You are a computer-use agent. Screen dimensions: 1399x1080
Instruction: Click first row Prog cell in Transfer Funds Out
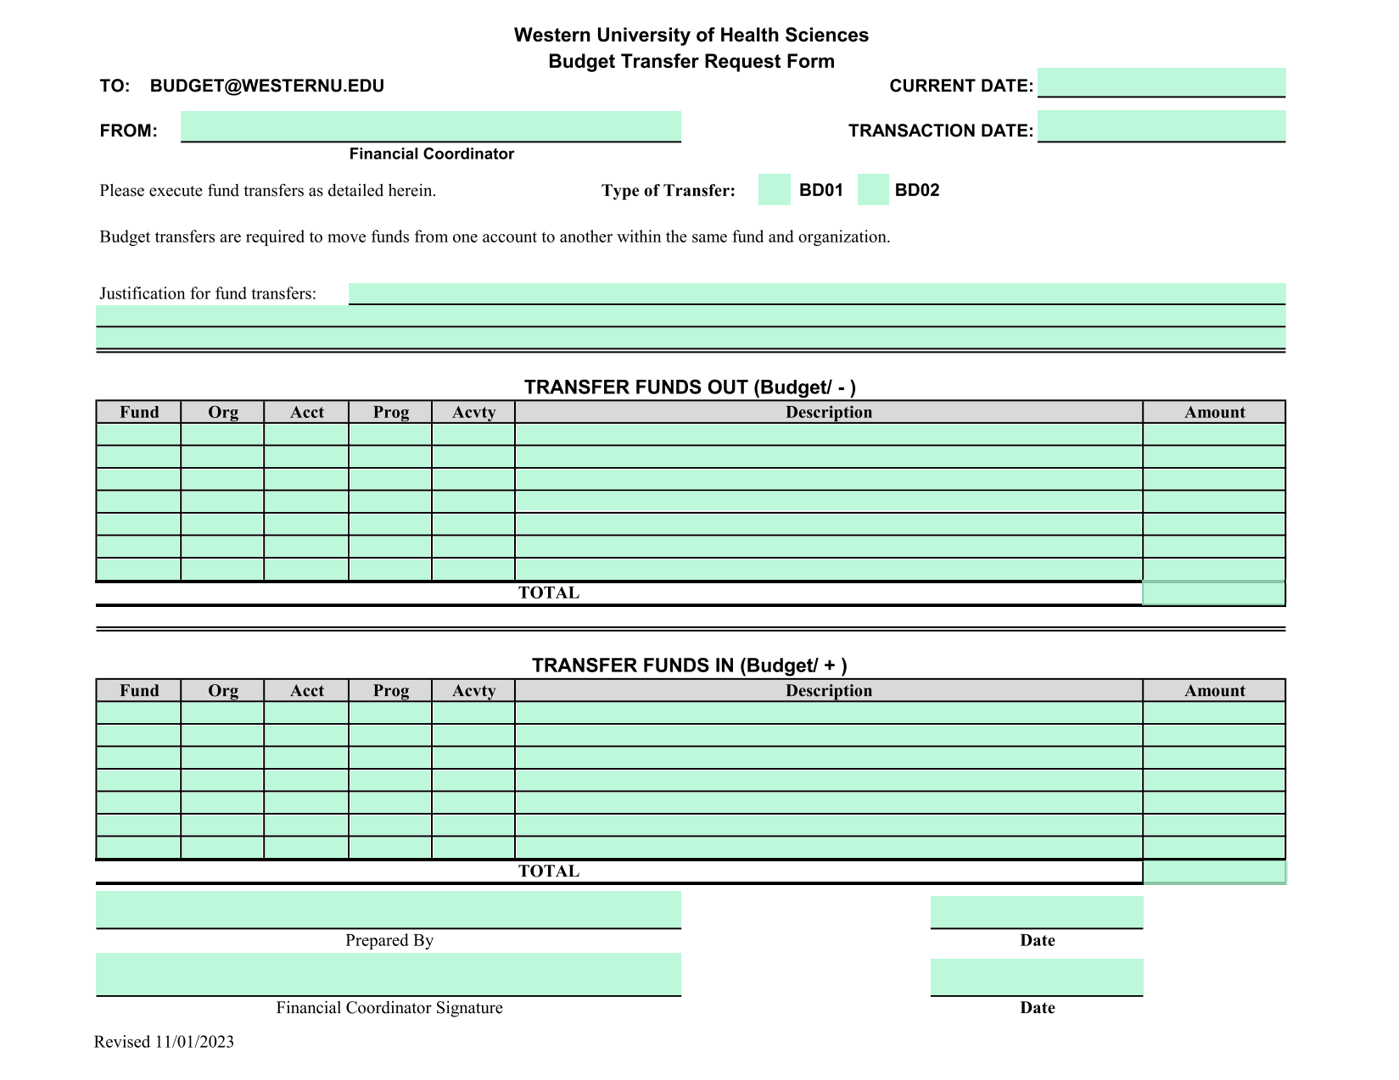click(390, 434)
